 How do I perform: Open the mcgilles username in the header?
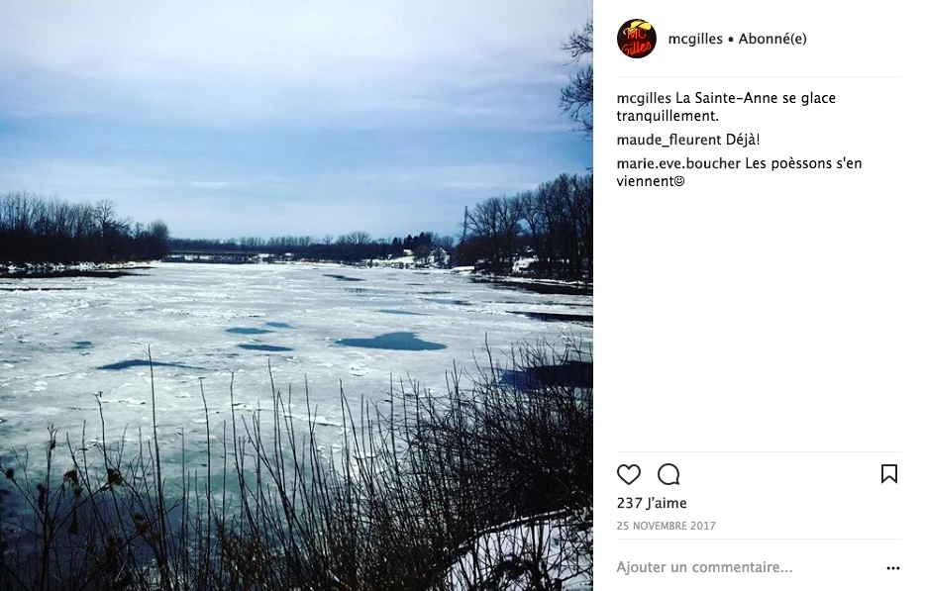tap(695, 39)
